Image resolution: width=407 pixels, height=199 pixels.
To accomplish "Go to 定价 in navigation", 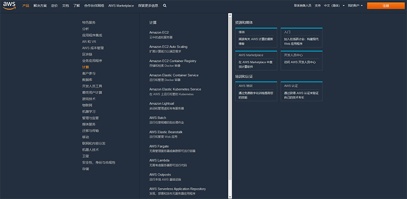I will pyautogui.click(x=55, y=6).
